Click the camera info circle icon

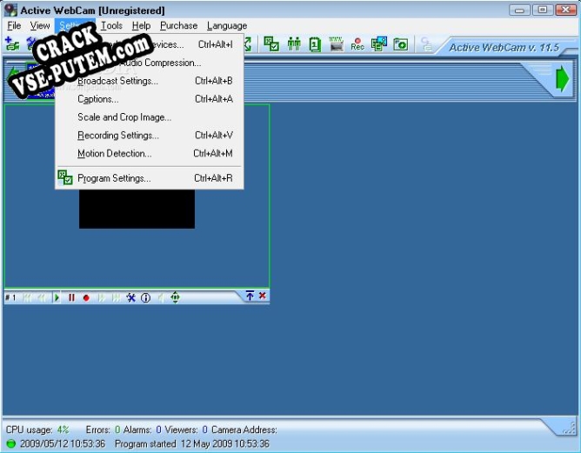coord(145,297)
